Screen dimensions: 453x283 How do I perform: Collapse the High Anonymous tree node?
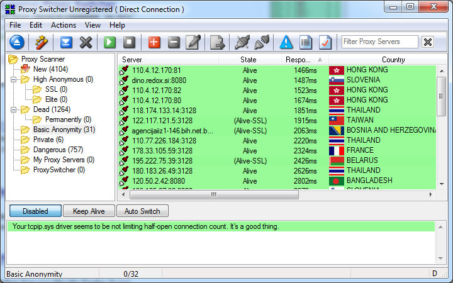[13, 79]
